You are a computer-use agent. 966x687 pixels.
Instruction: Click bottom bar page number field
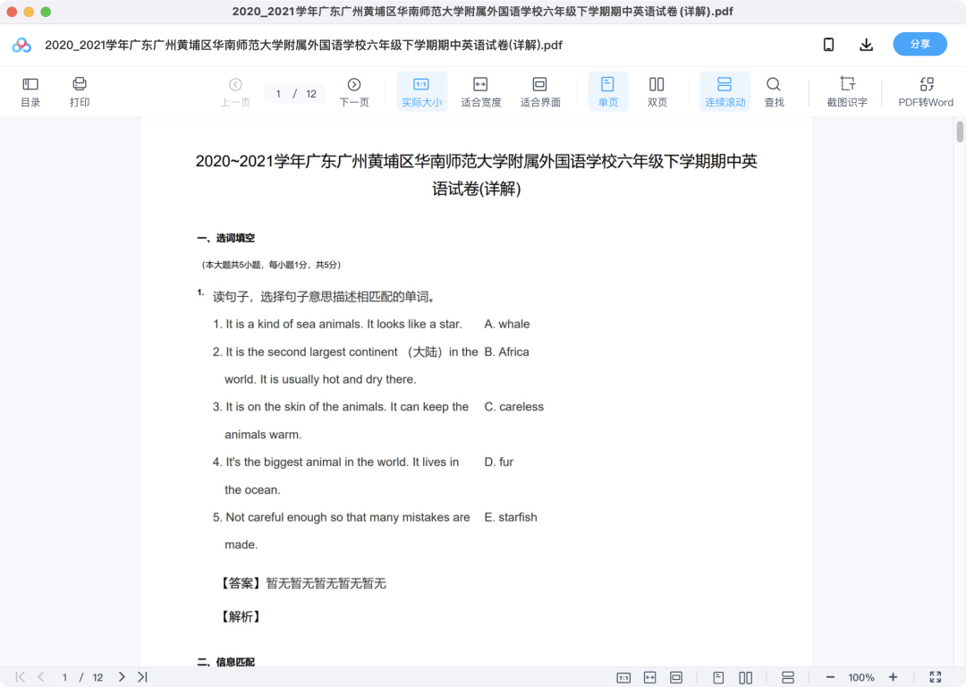click(64, 678)
